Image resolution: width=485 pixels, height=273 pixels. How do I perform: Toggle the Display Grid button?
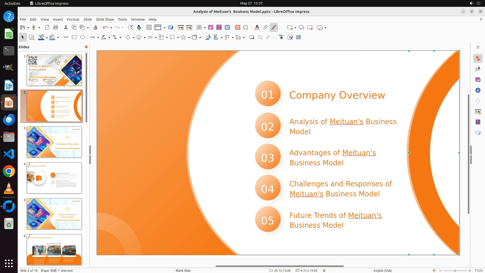point(149,28)
